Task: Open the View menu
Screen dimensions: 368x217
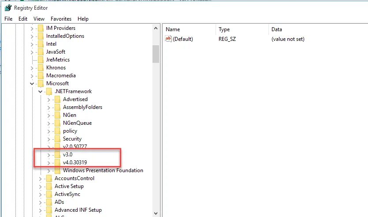Action: (39, 19)
